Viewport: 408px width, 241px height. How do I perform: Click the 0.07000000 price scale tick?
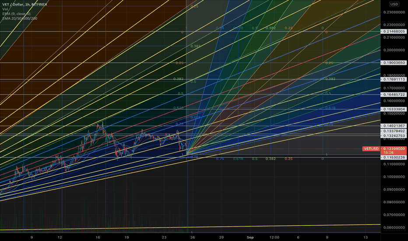(394, 215)
